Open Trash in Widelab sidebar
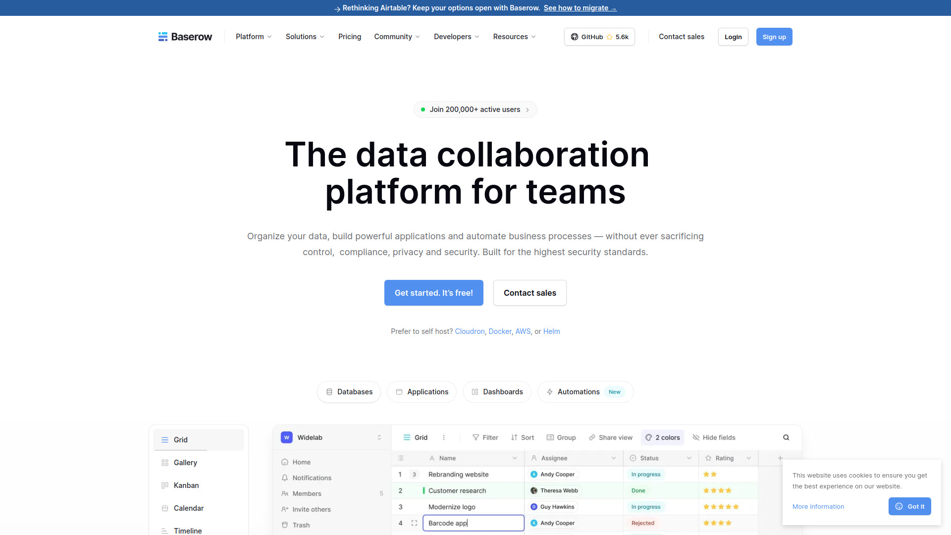Image resolution: width=951 pixels, height=535 pixels. coord(296,525)
